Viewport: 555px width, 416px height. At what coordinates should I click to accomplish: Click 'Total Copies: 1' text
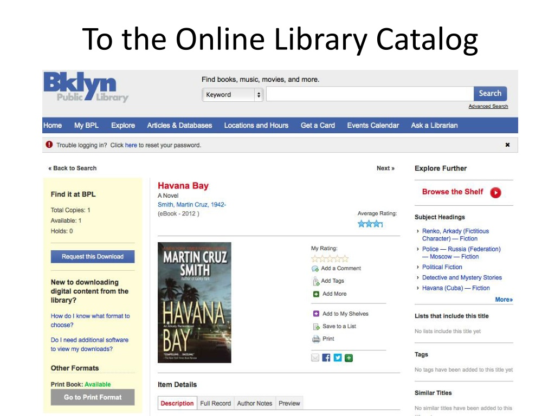70,210
